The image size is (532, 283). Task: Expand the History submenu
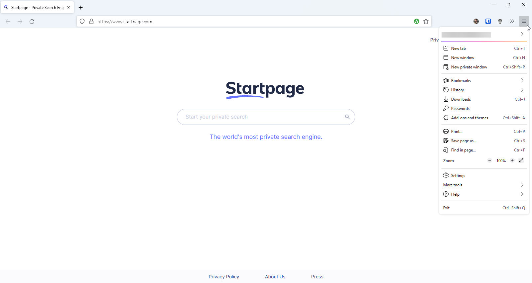[484, 90]
